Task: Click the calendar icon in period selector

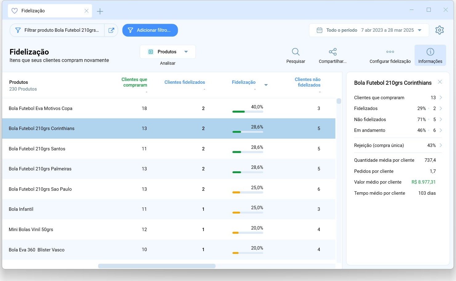Action: (320, 30)
